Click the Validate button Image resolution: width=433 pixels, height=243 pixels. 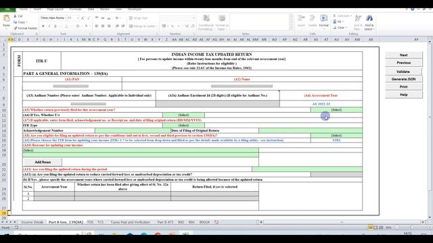tap(403, 72)
